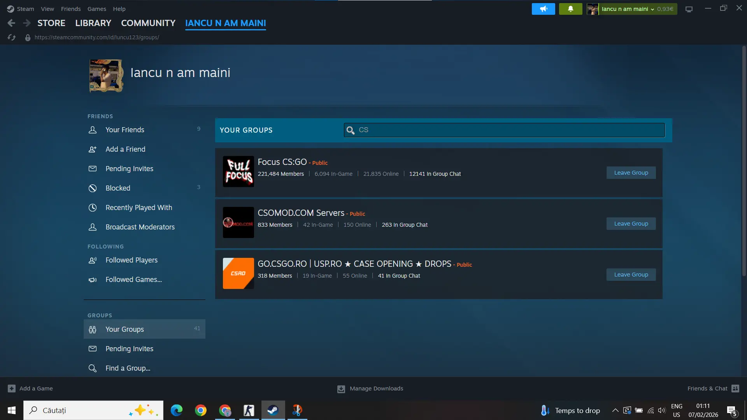Switch to the LIBRARY tab

[93, 23]
